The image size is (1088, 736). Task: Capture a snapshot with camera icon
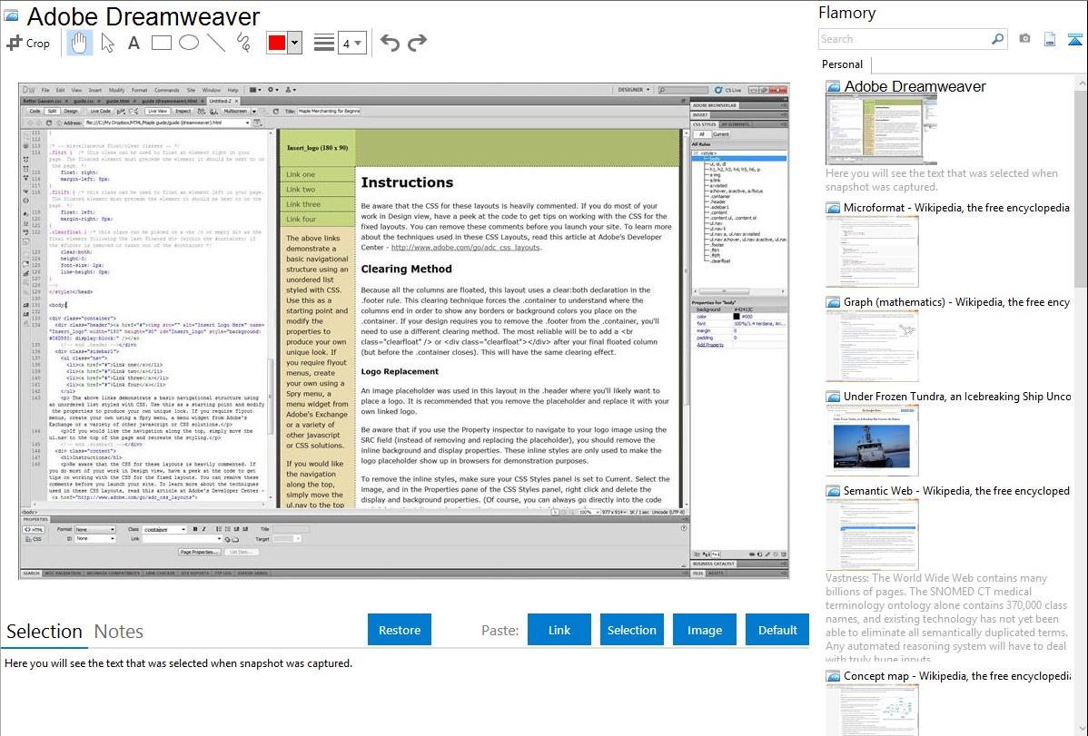click(1024, 39)
